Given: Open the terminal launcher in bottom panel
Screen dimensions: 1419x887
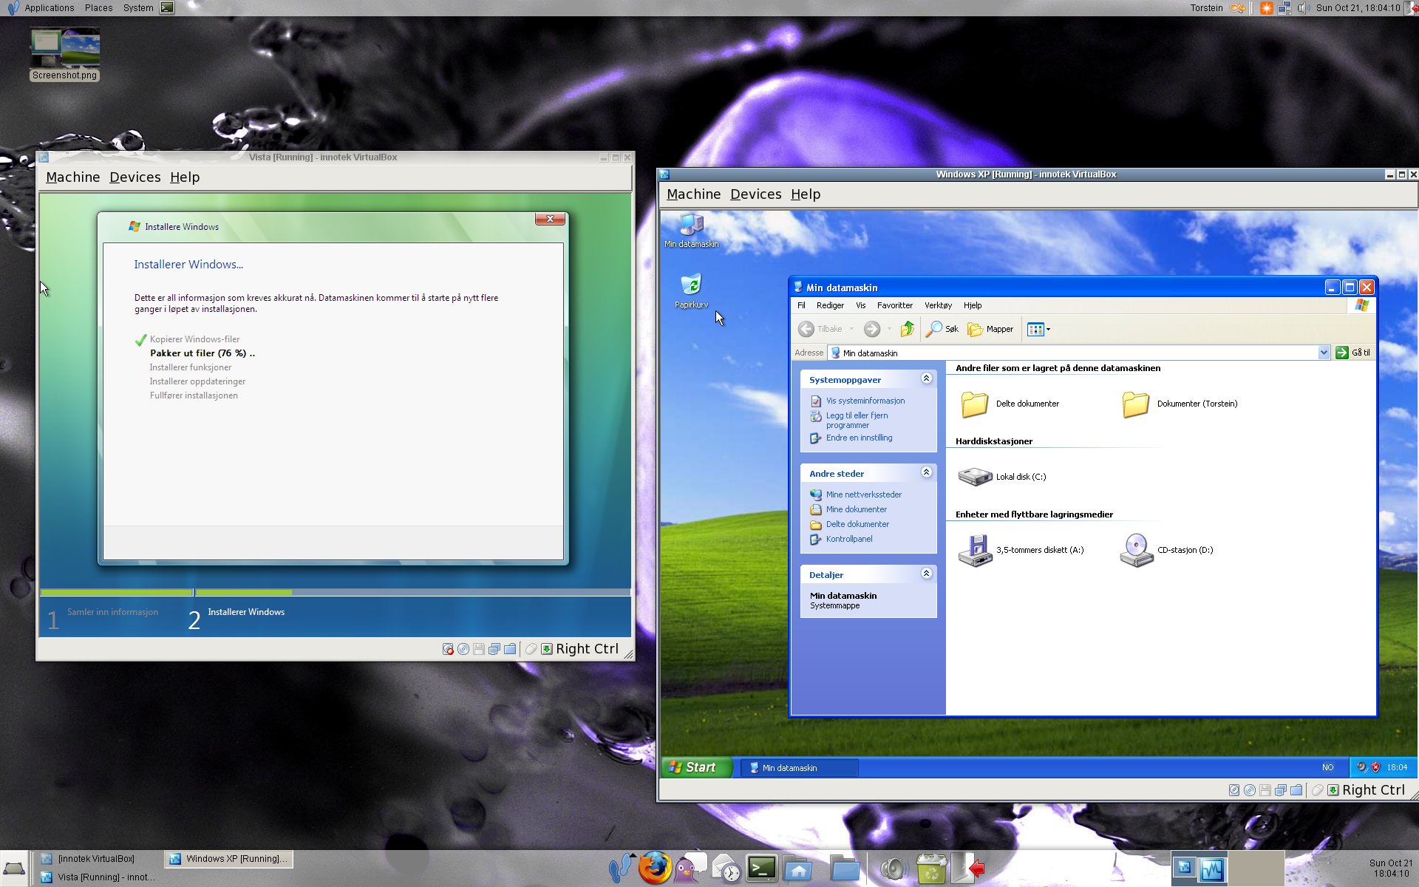Looking at the screenshot, I should point(762,868).
